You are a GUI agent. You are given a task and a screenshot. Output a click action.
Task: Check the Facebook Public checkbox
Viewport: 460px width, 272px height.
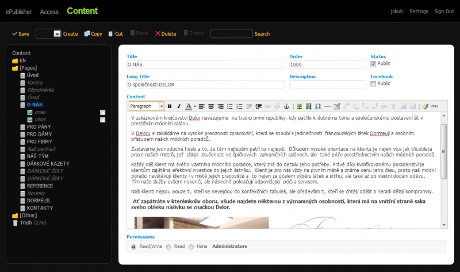374,84
